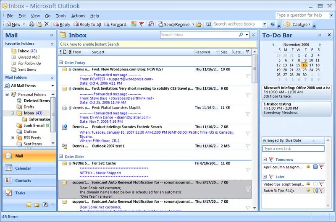
Task: Click flag on April column assignment task
Action: click(x=321, y=167)
